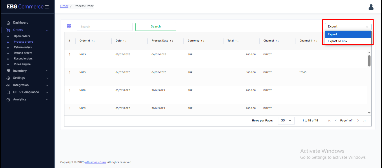Go to next page arrow in pagination
This screenshot has height=168, width=382.
358,121
